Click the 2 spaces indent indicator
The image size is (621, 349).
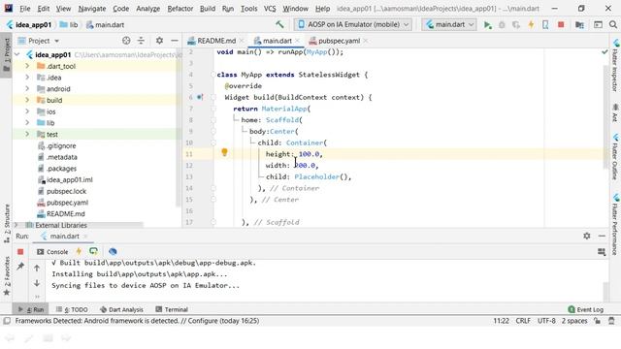pyautogui.click(x=574, y=321)
